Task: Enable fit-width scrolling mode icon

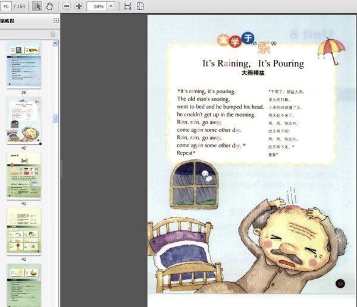Action: click(x=127, y=6)
